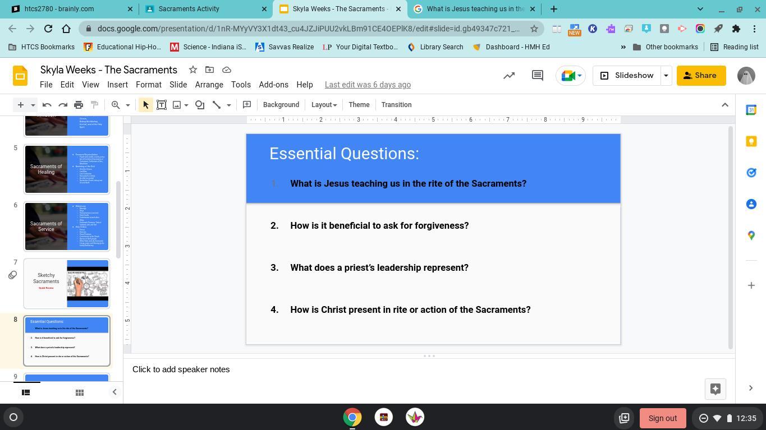Star the presentation title

pyautogui.click(x=192, y=70)
